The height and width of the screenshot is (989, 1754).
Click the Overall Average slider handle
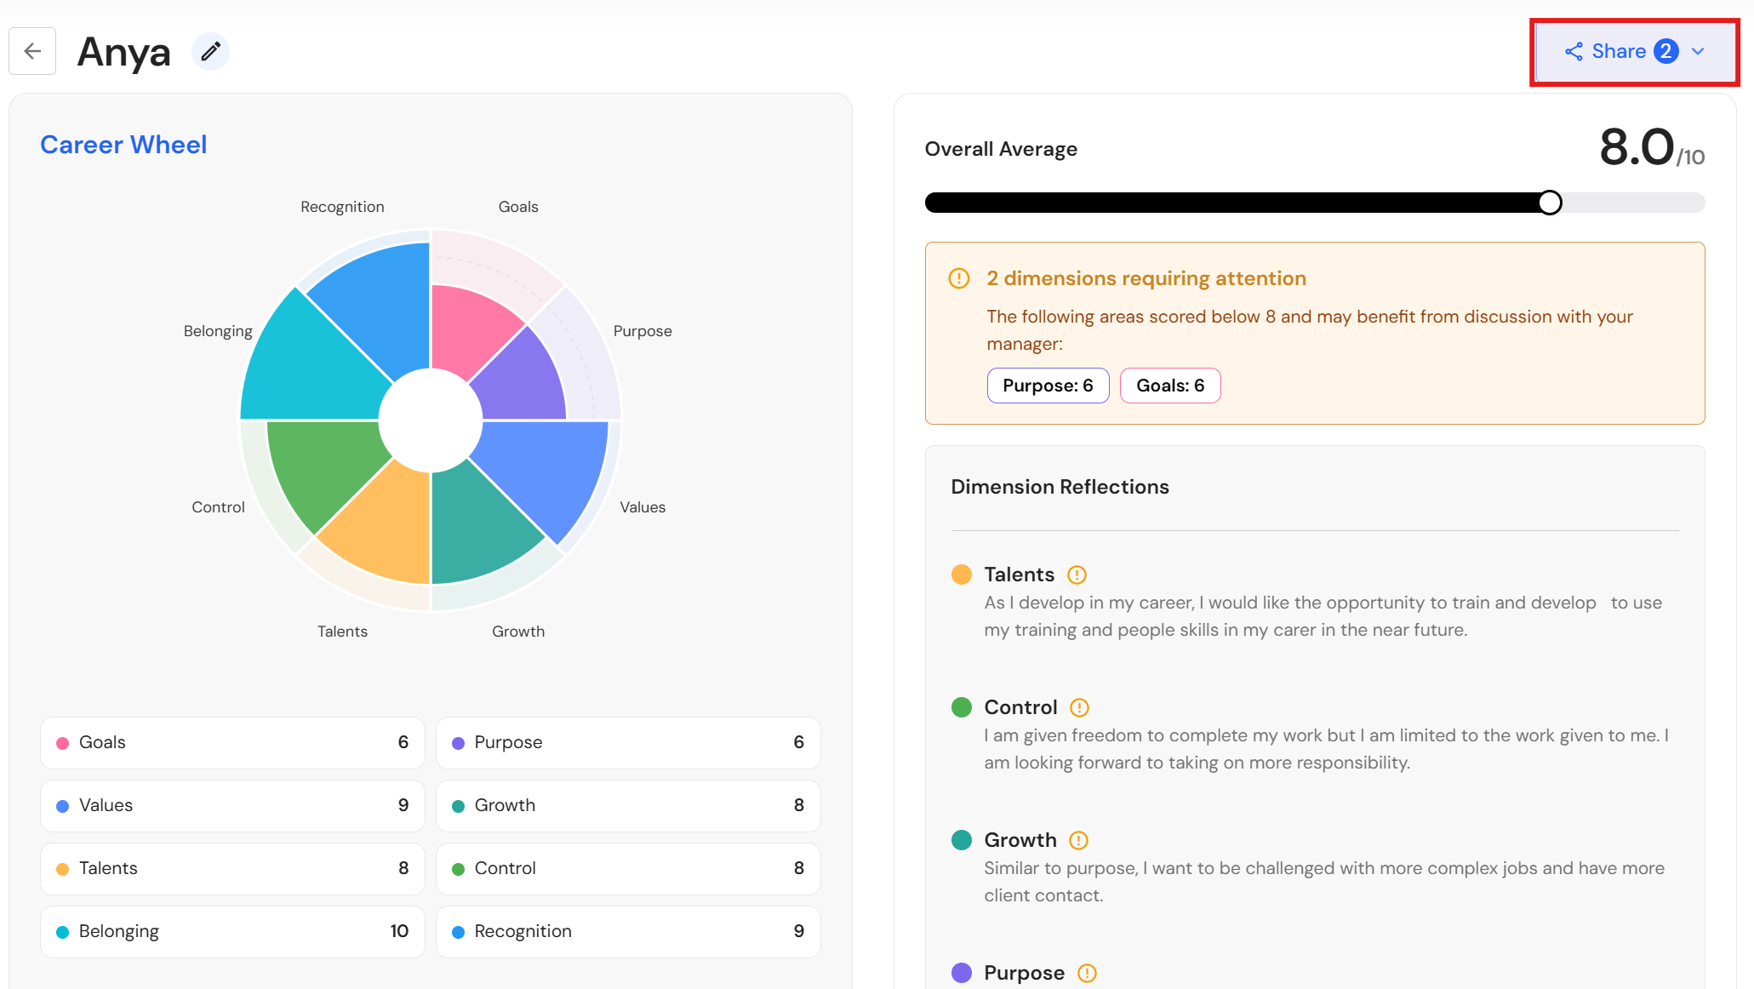1550,203
